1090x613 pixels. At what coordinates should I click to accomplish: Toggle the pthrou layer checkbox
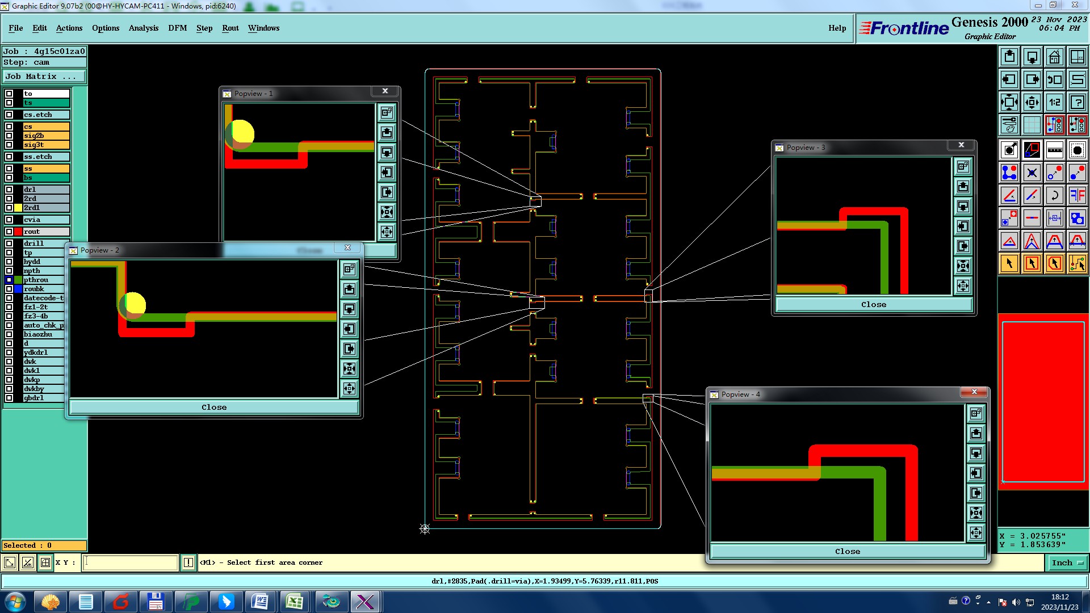pos(9,280)
